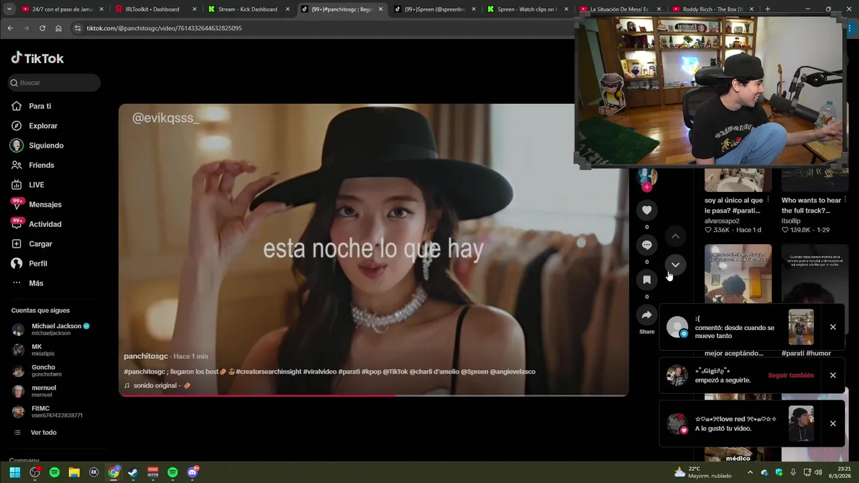Open the video comments bubble
The height and width of the screenshot is (483, 859).
coord(647,245)
